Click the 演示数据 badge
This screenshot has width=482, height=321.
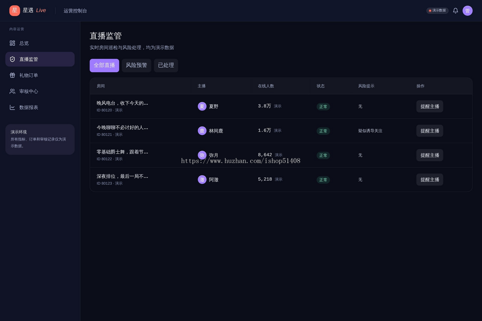pos(437,11)
